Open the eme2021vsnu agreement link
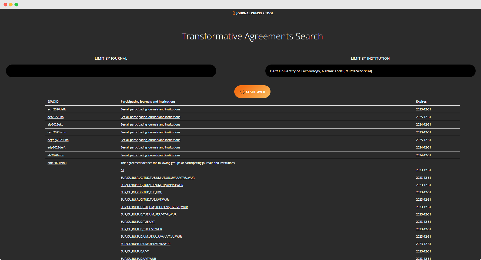 (57, 163)
